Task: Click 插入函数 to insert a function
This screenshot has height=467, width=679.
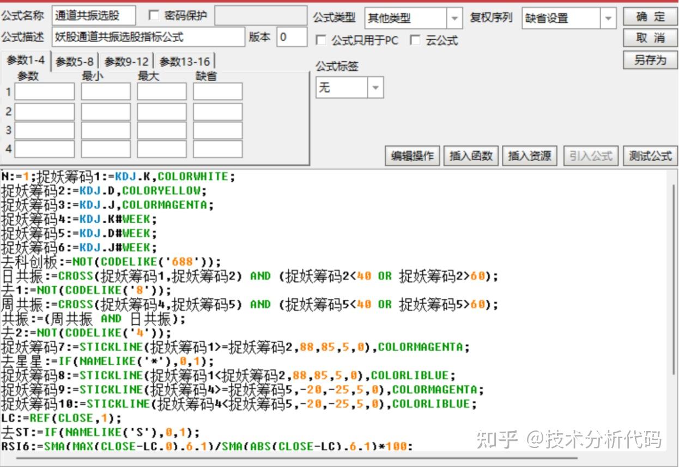Action: point(471,156)
